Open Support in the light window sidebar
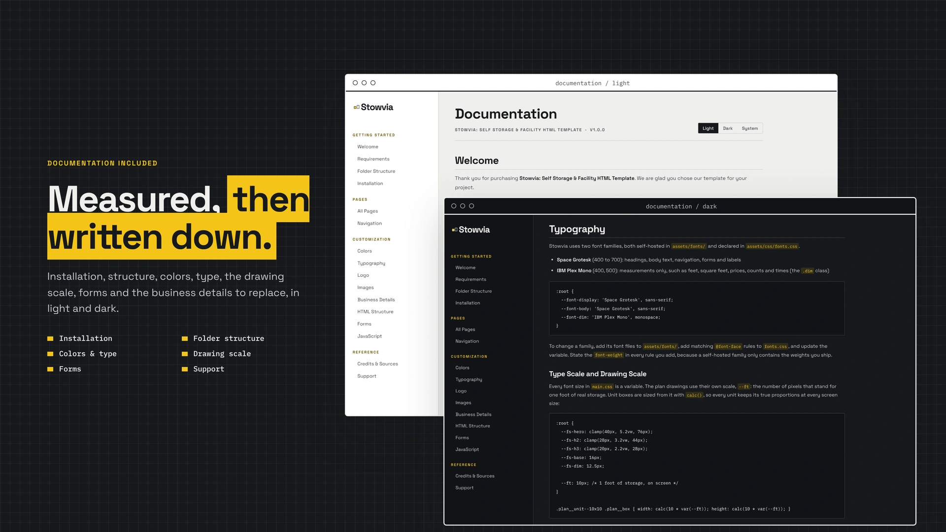The width and height of the screenshot is (946, 532). click(367, 376)
